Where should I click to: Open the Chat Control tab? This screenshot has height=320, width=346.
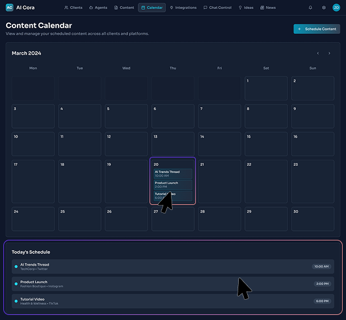pyautogui.click(x=217, y=7)
